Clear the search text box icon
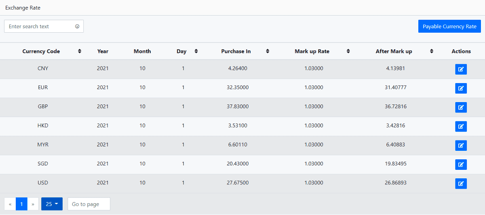Screen dimensions: 485x215 click(x=77, y=27)
